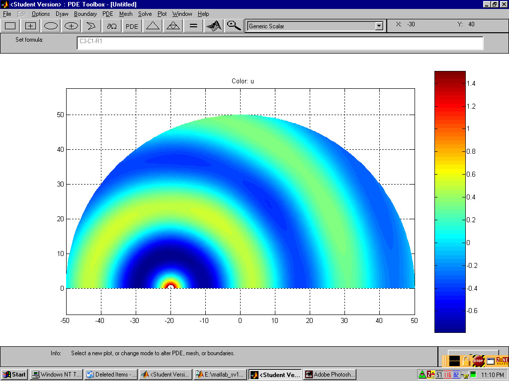Open the Options menu
Viewport: 509px width, 381px height.
point(41,14)
